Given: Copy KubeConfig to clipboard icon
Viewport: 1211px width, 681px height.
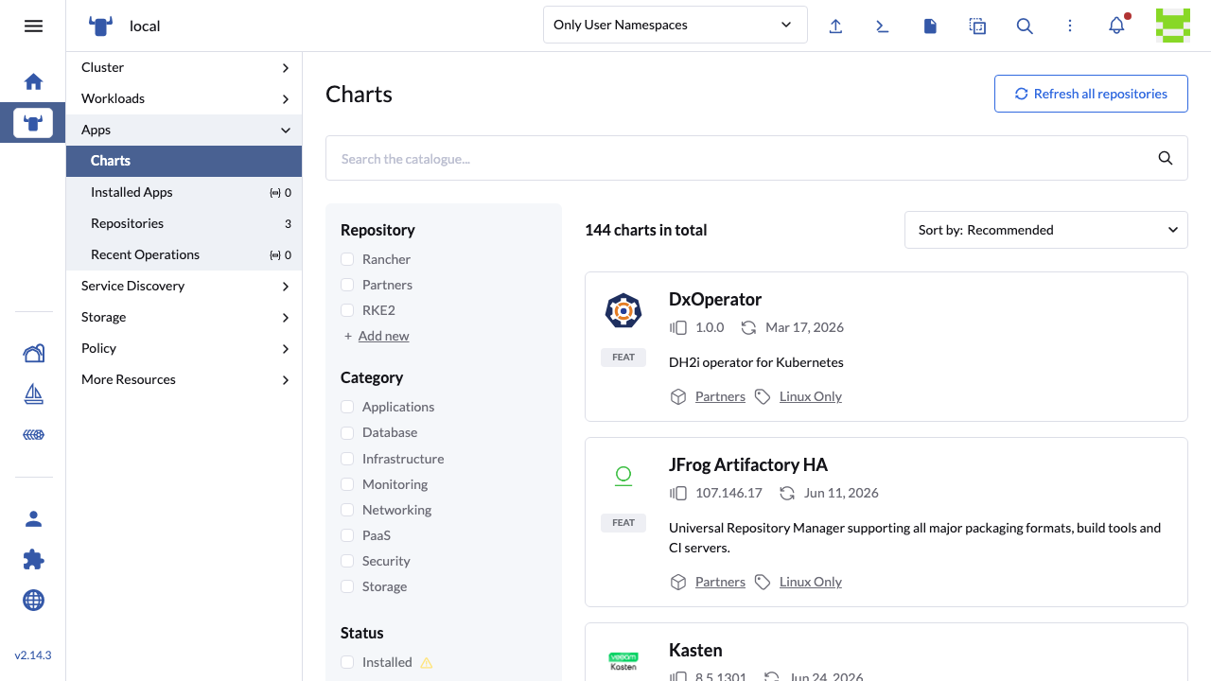Looking at the screenshot, I should point(977,26).
